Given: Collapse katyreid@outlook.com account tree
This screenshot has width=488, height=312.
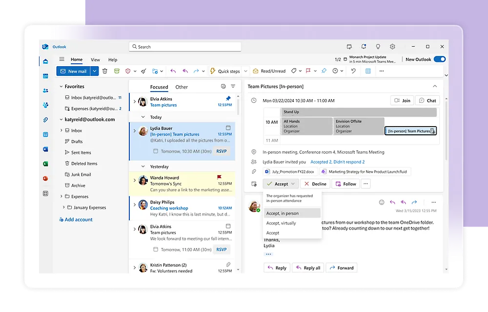Looking at the screenshot, I should (61, 120).
